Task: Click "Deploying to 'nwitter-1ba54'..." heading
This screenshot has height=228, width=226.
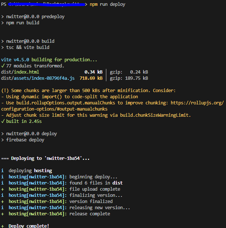Action: coord(45,158)
